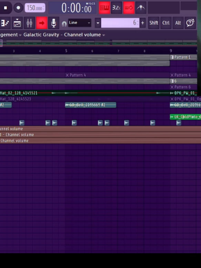Open the Line snap dropdown

click(80, 23)
